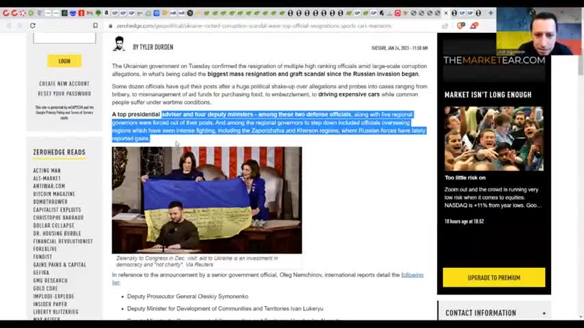Open the Brave Shields icon
Image resolution: width=584 pixels, height=328 pixels.
click(x=461, y=26)
